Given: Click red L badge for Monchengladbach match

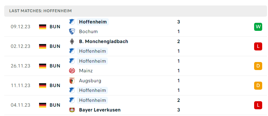Looking at the screenshot, I should 258,47.
